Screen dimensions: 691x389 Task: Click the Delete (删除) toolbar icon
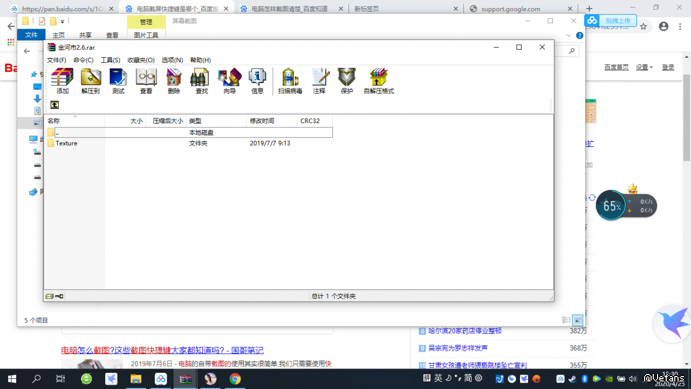coord(174,81)
